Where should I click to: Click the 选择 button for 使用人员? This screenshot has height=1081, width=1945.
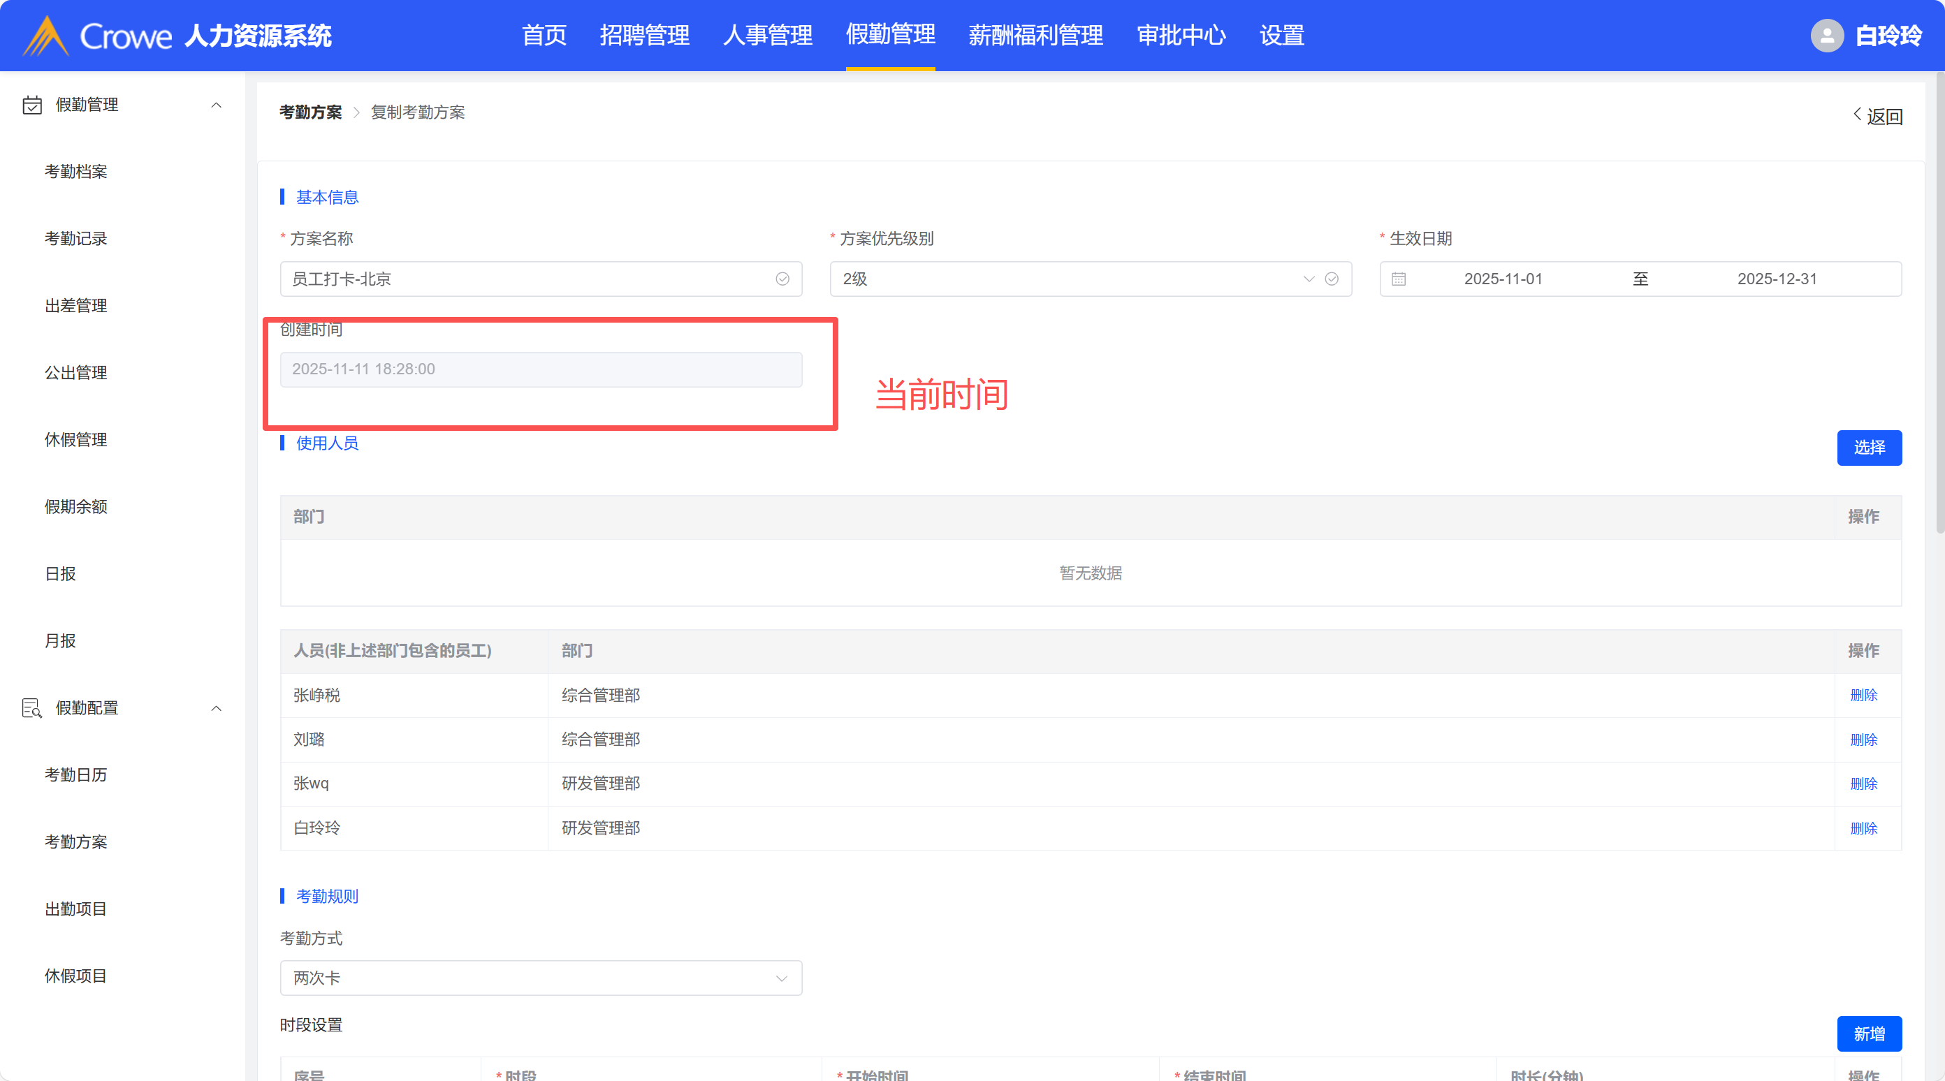point(1869,448)
